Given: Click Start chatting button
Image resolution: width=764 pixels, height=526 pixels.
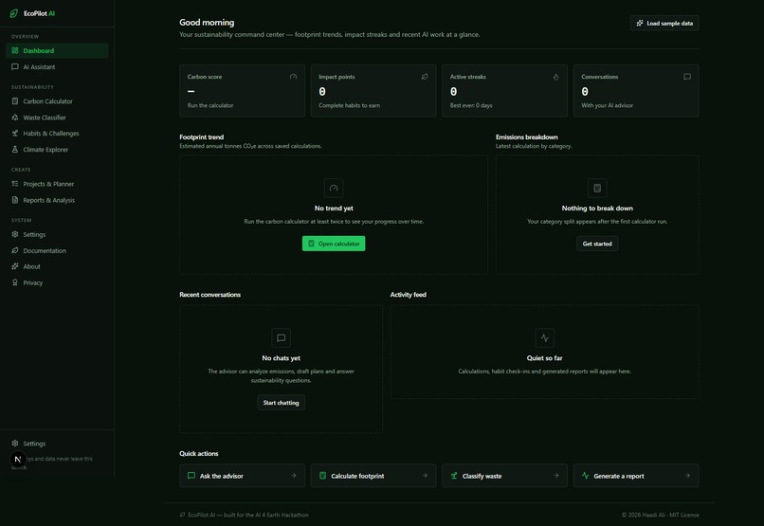Looking at the screenshot, I should [x=282, y=403].
